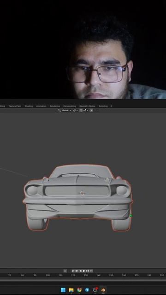Click frame 70 on the timeline ruler
The height and width of the screenshot is (295, 166).
coord(10,275)
